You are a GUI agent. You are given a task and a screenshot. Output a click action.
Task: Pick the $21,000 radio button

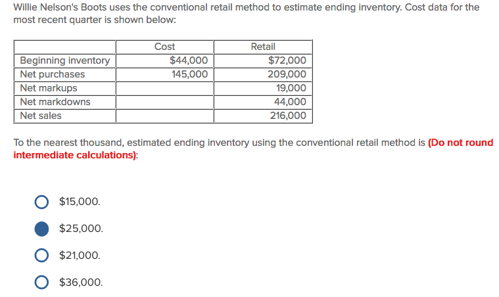(x=41, y=256)
